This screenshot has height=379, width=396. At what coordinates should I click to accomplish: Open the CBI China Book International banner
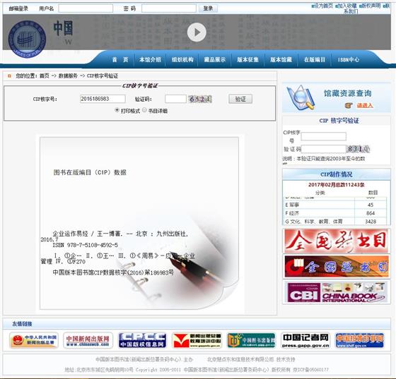point(336,292)
